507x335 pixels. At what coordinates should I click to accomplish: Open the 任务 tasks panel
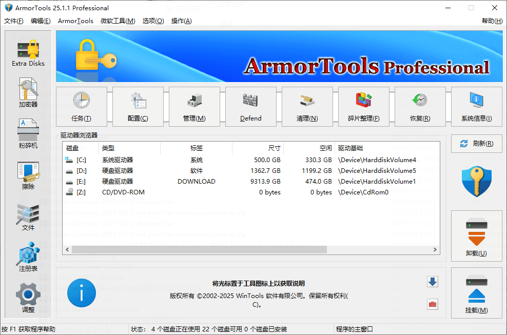[81, 106]
